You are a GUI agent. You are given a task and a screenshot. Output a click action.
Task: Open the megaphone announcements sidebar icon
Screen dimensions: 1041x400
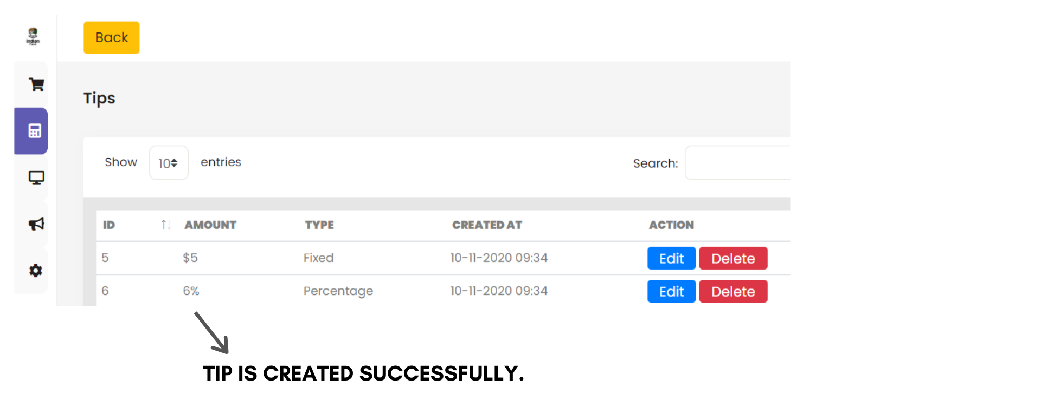(x=36, y=224)
